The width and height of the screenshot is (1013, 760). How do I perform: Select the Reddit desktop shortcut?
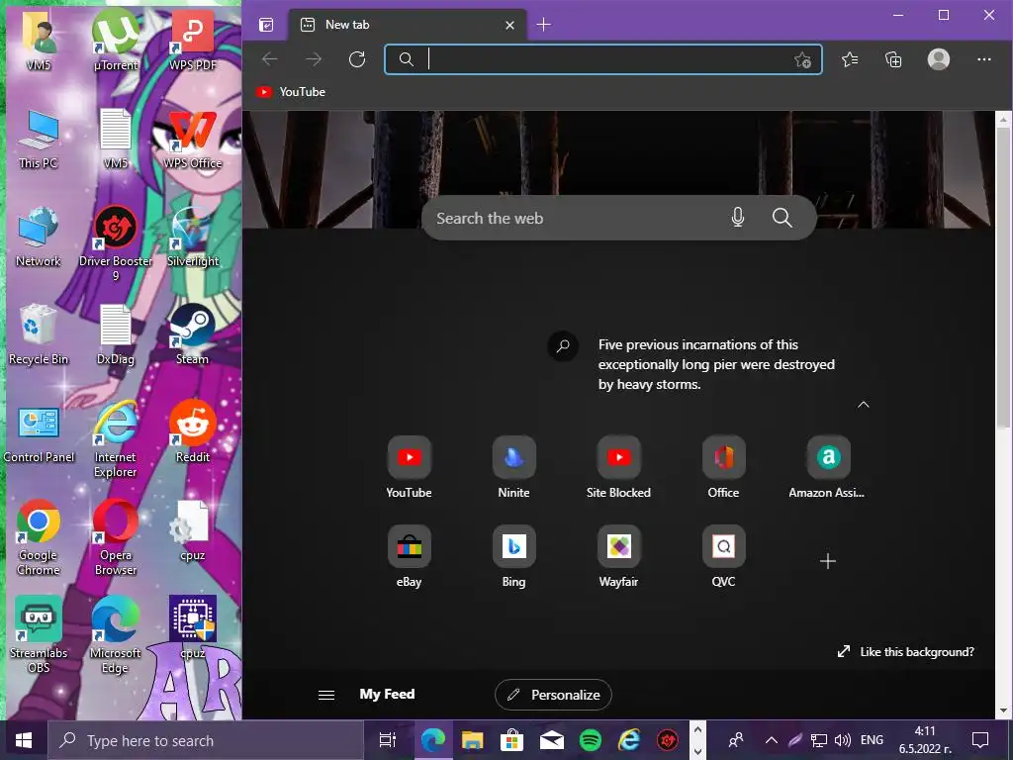click(193, 431)
